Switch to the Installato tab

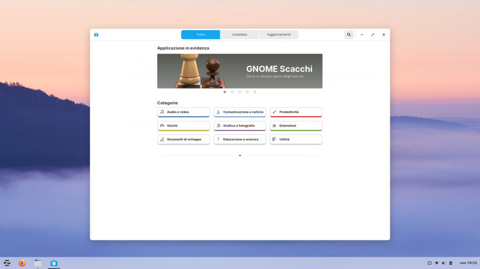tap(239, 35)
